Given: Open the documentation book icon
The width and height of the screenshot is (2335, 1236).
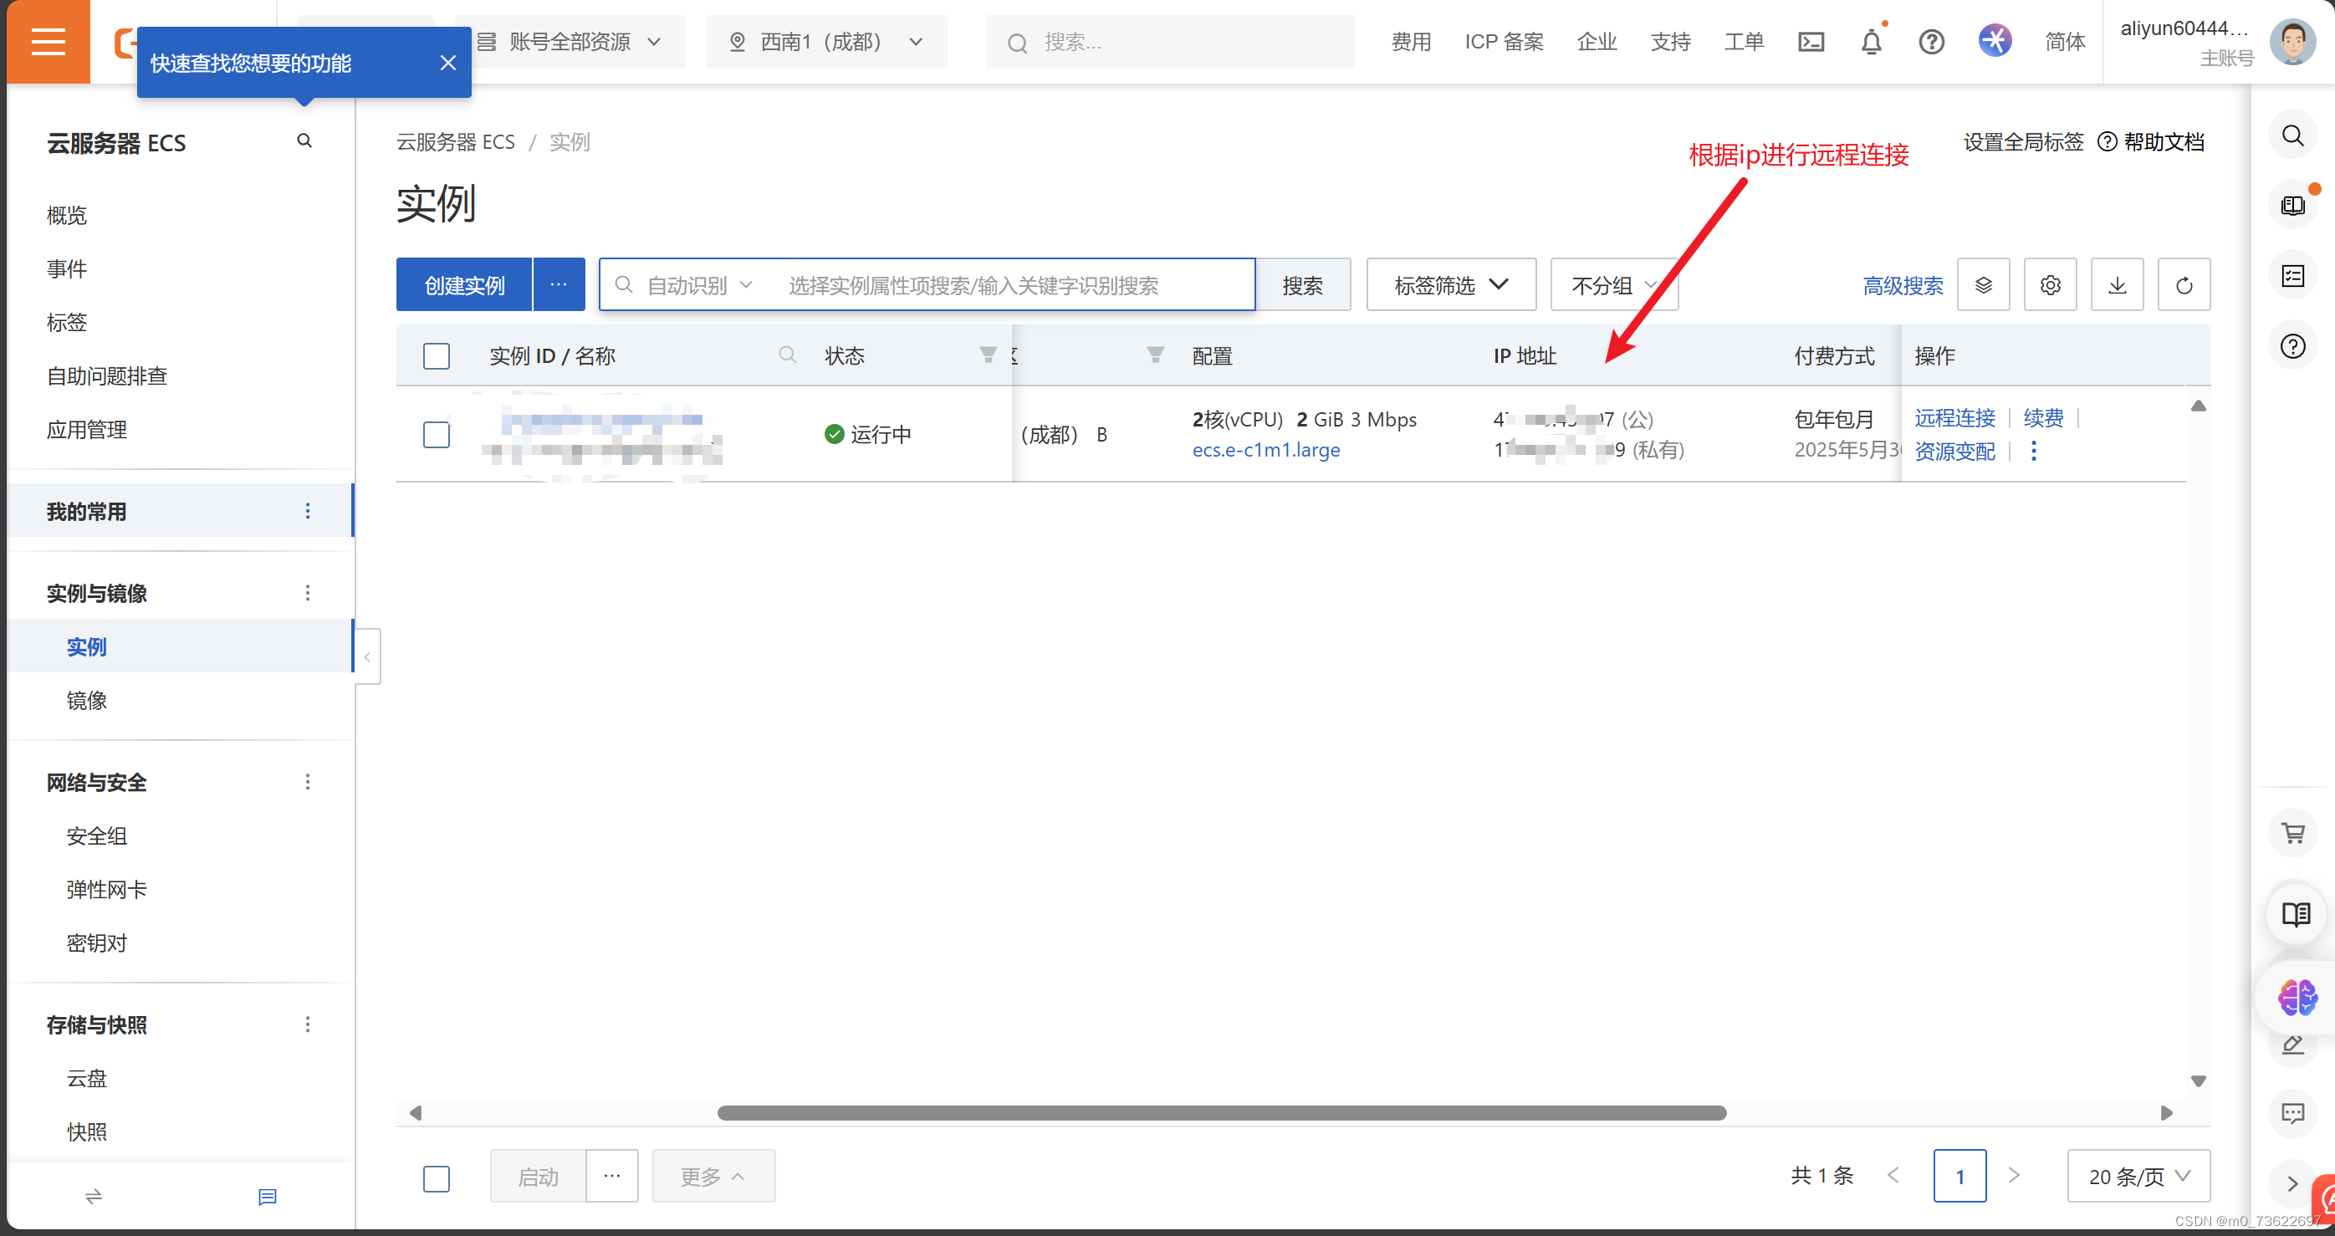Looking at the screenshot, I should 2295,913.
